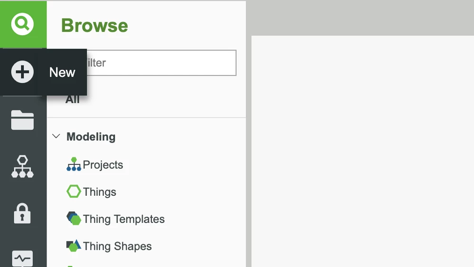Select the hierarchy tree sidebar icon
Image resolution: width=474 pixels, height=267 pixels.
[23, 167]
